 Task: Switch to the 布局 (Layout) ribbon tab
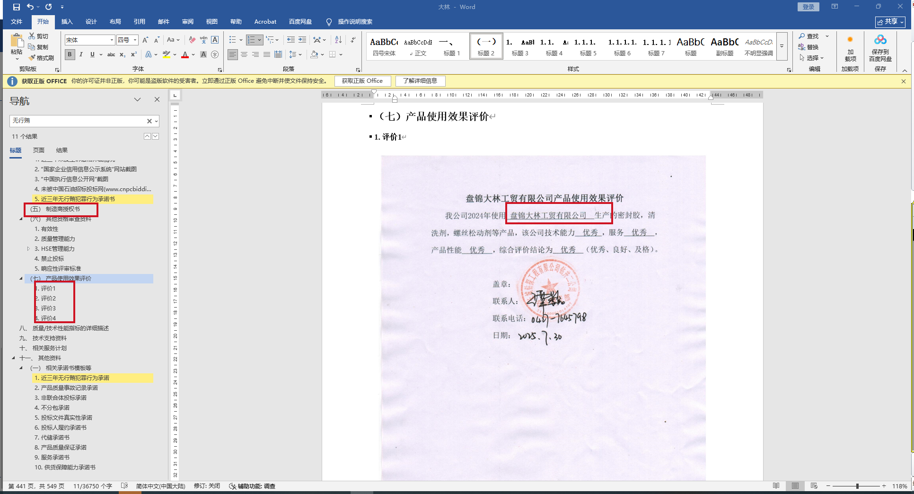[115, 22]
